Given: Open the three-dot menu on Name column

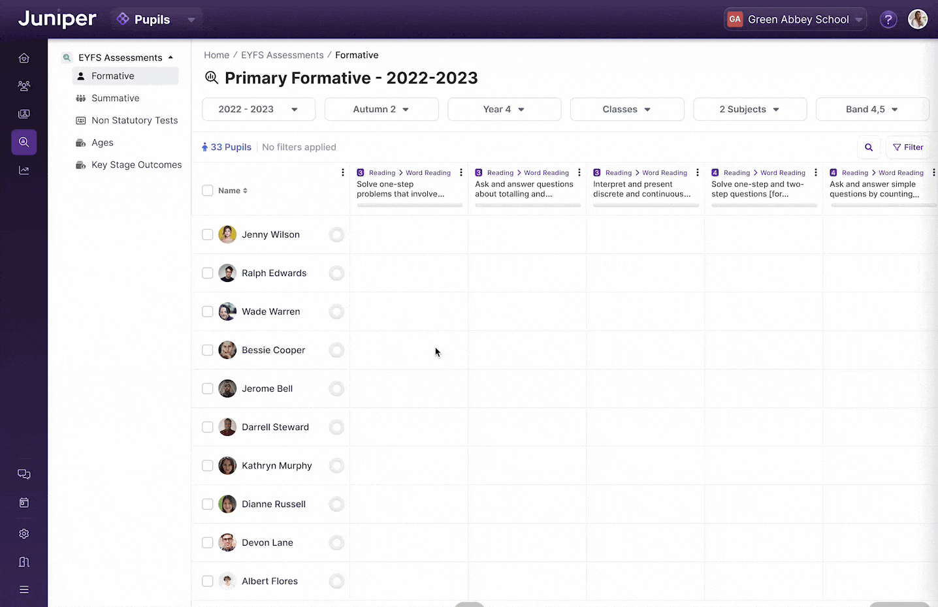Looking at the screenshot, I should coord(343,172).
